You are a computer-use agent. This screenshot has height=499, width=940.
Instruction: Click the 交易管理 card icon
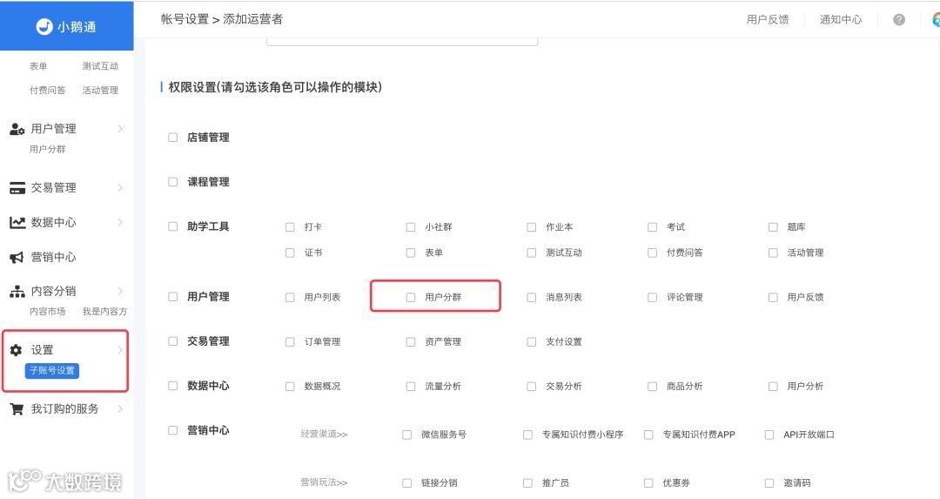click(x=17, y=188)
